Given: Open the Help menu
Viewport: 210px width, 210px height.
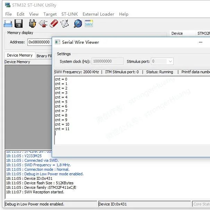Looking at the screenshot, I should pos(124,14).
